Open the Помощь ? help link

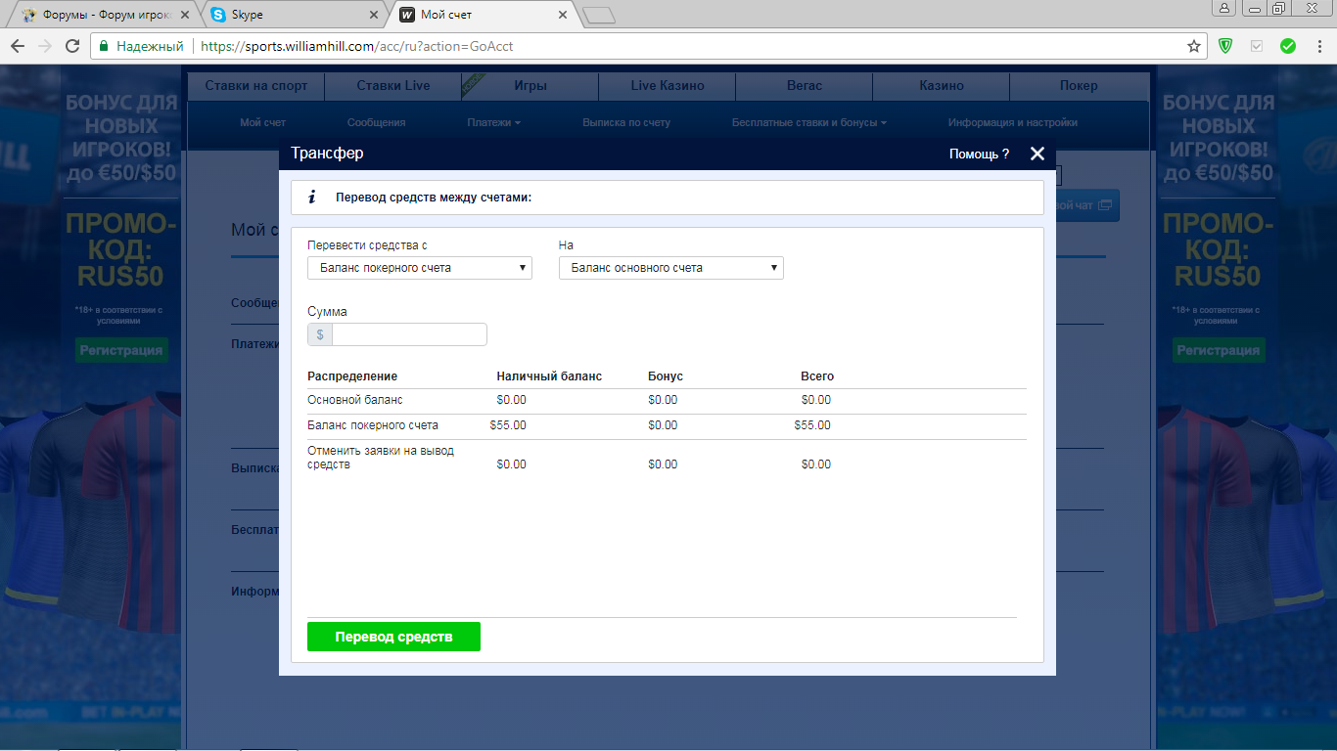pyautogui.click(x=979, y=155)
